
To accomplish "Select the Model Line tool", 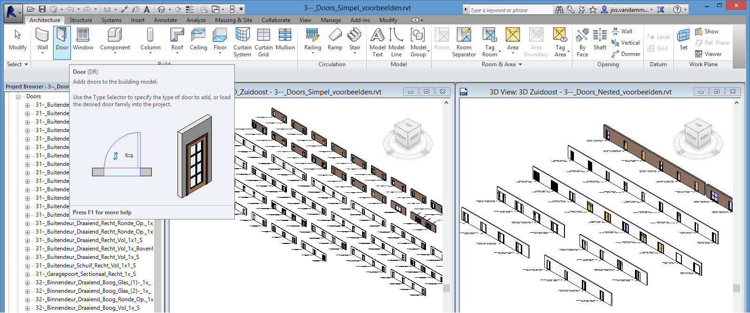I will coord(396,42).
